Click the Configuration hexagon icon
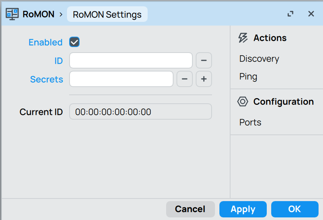Image resolution: width=323 pixels, height=220 pixels. pyautogui.click(x=243, y=101)
